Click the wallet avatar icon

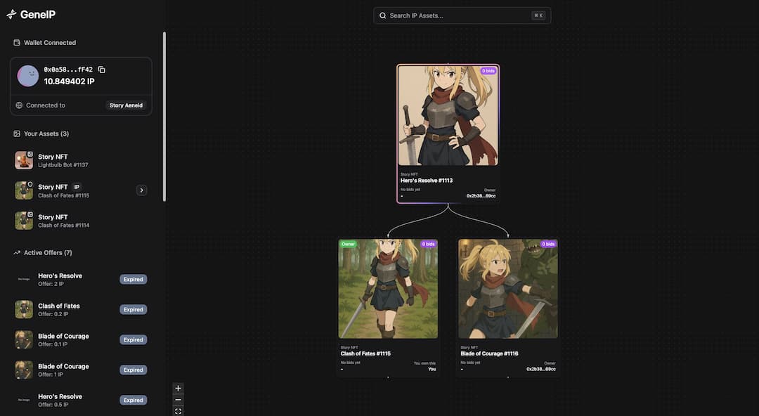pyautogui.click(x=28, y=76)
